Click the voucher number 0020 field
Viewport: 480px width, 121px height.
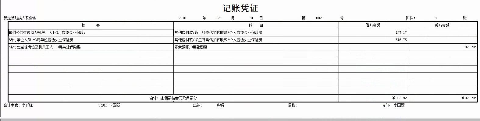320,18
